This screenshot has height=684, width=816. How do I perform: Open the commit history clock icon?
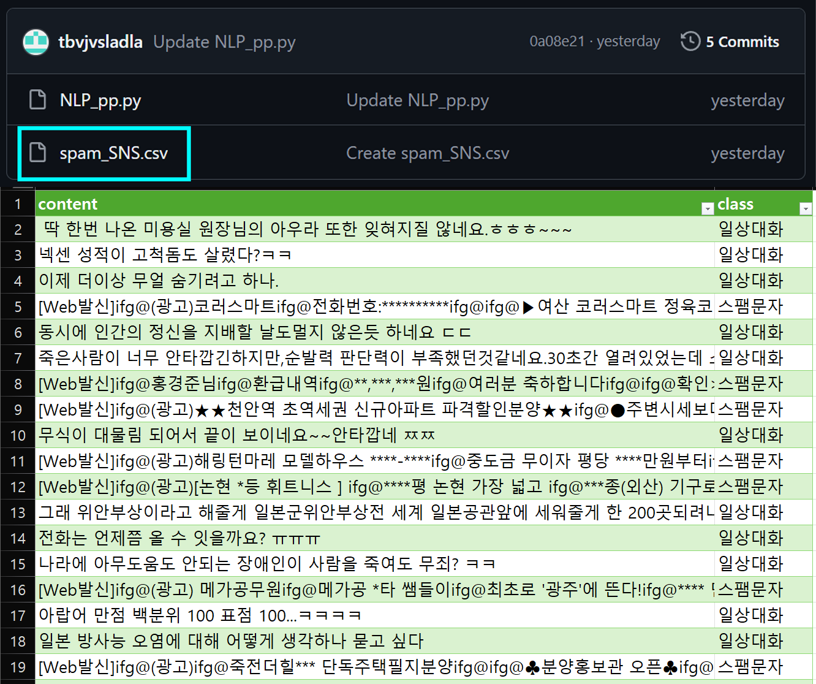pos(690,41)
